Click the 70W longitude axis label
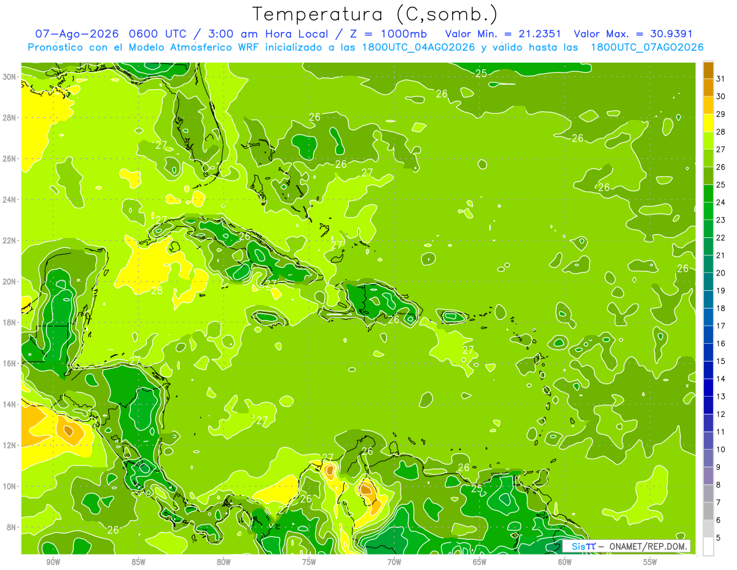Viewport: 737px width, 570px height. click(x=394, y=562)
